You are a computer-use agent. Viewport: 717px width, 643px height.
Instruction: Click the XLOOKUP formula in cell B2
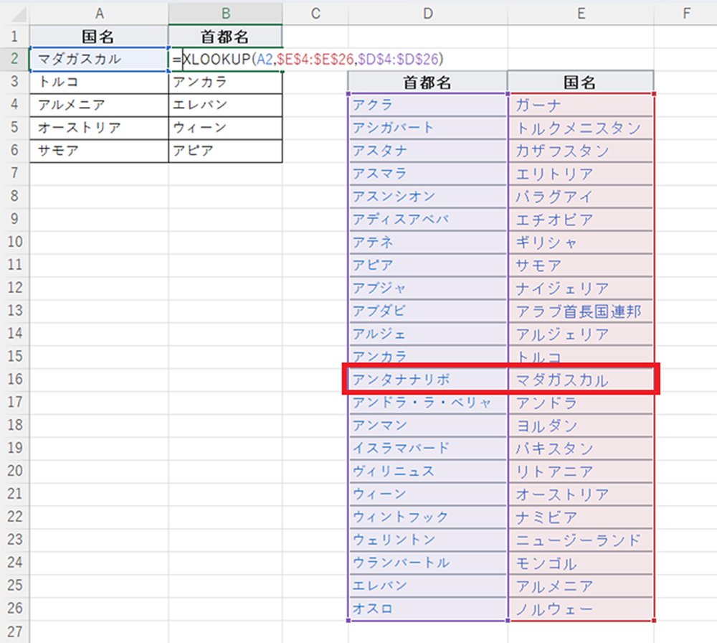[x=308, y=59]
